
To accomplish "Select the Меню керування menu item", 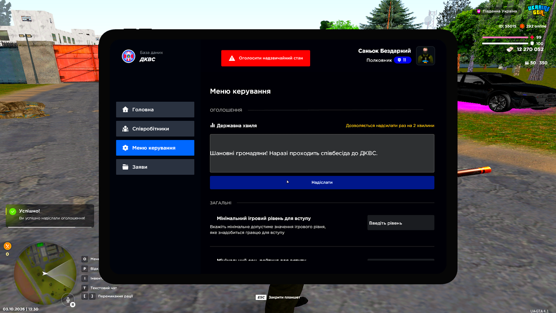I will 155,148.
